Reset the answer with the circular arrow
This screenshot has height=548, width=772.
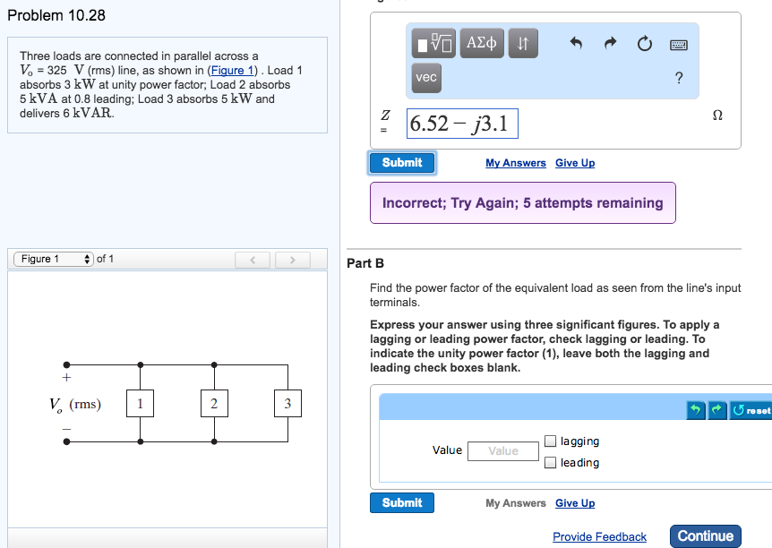644,43
